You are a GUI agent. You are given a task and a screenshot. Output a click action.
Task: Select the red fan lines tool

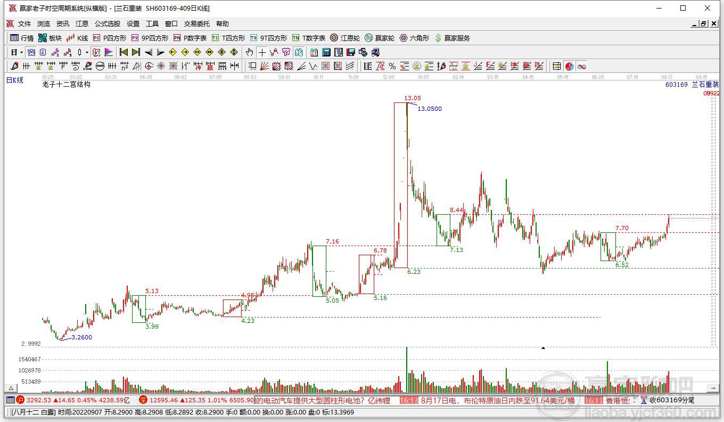264,66
